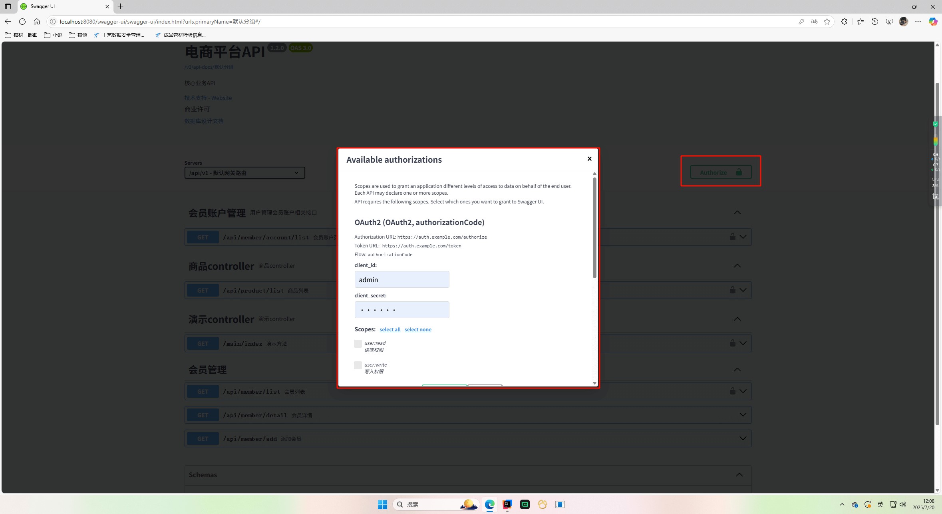The width and height of the screenshot is (942, 514).
Task: Expand the /api/member/detail endpoint chevron
Action: pyautogui.click(x=743, y=414)
